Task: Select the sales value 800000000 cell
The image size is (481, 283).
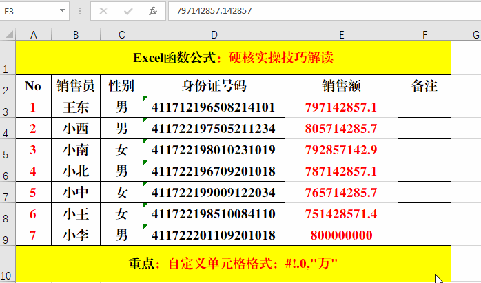Action: tap(341, 235)
